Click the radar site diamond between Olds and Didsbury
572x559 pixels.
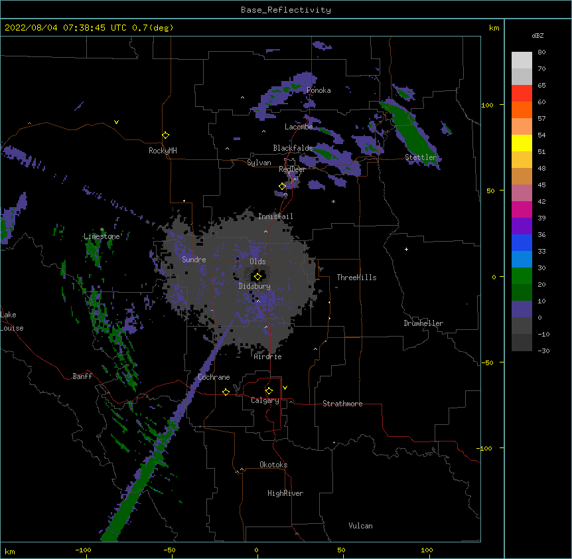(x=257, y=277)
